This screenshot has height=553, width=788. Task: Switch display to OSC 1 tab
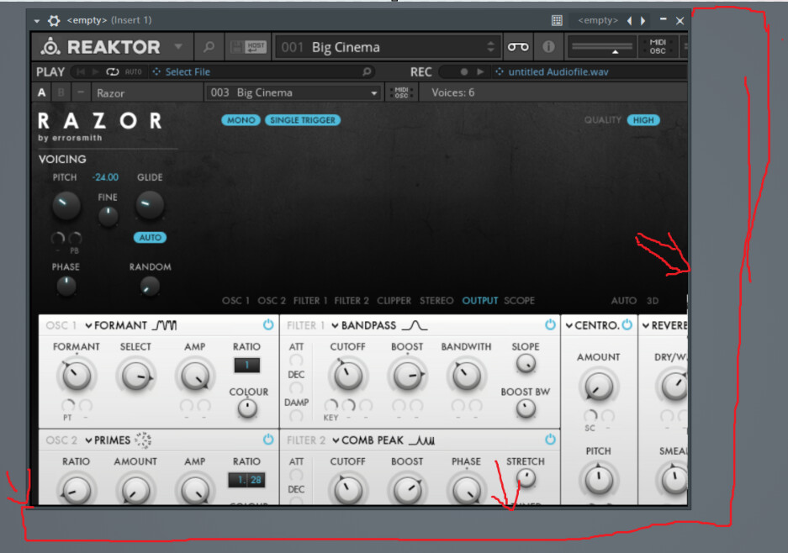(235, 300)
